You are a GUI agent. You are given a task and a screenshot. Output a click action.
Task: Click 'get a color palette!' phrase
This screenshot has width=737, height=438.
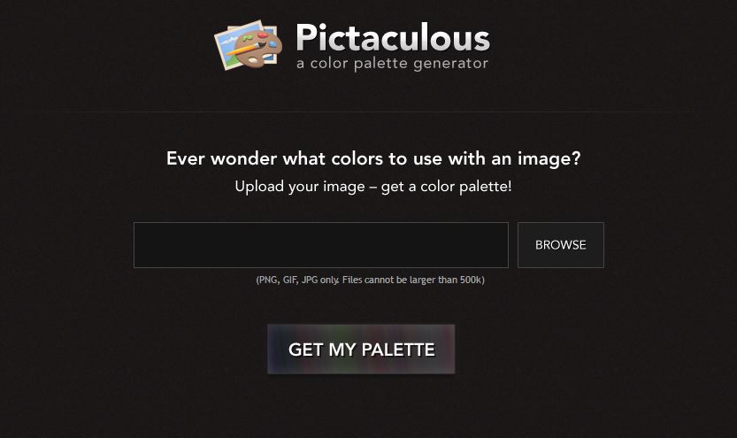(446, 187)
